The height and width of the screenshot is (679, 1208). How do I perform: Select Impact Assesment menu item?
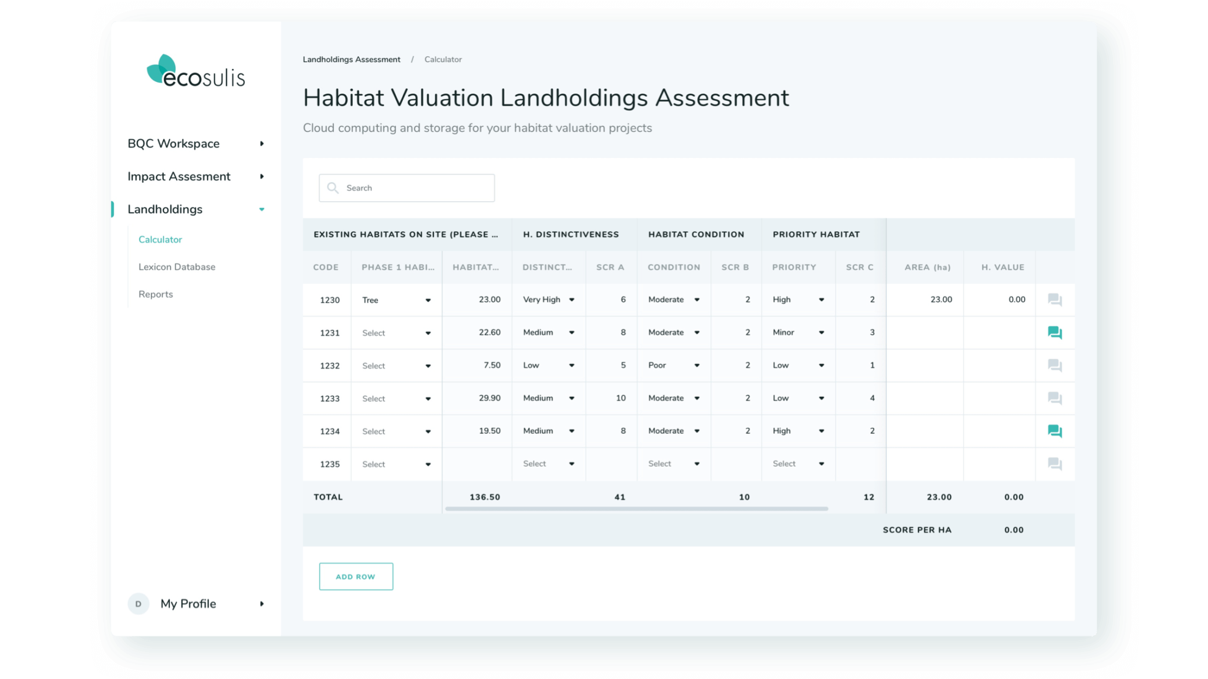[x=179, y=176]
